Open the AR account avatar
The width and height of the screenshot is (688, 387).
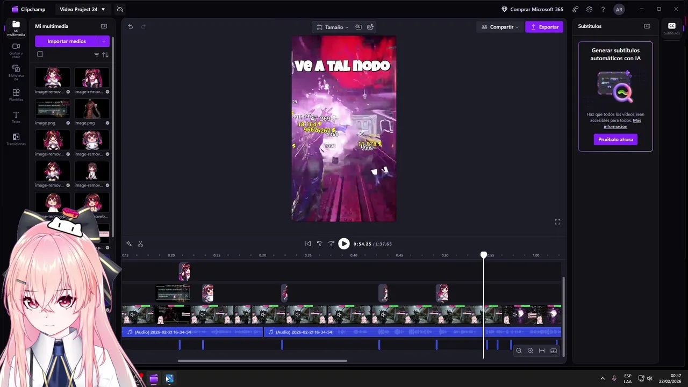[x=619, y=9]
